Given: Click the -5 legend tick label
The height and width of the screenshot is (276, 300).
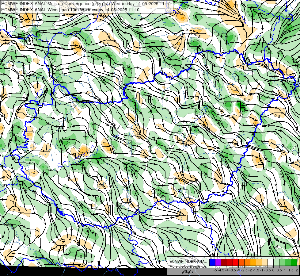Looking at the screenshot, I should [x=215, y=270].
